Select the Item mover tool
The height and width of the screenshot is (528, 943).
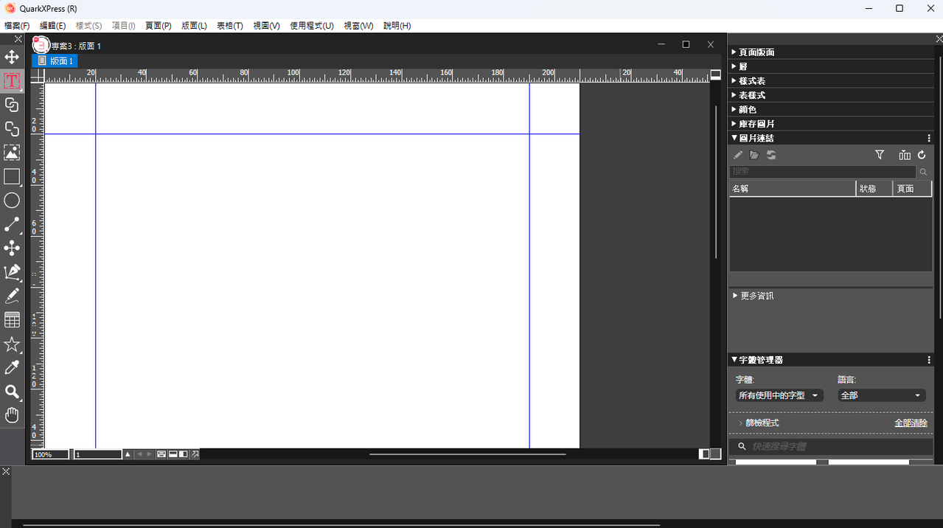pyautogui.click(x=12, y=57)
